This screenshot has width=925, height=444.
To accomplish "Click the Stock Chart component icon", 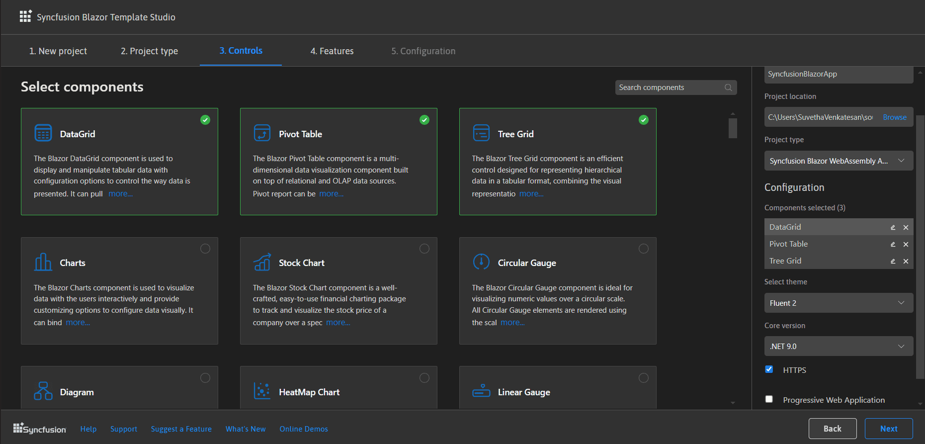I will (262, 262).
